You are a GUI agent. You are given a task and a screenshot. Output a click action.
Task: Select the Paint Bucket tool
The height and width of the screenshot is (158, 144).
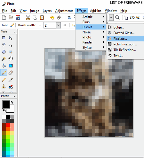pyautogui.click(x=4, y=66)
